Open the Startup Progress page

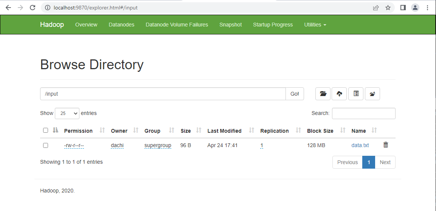[273, 25]
